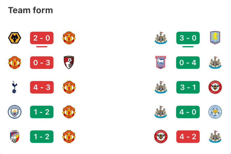231x154 pixels.
Task: Click the Manchester City crest icon
Action: 14,112
